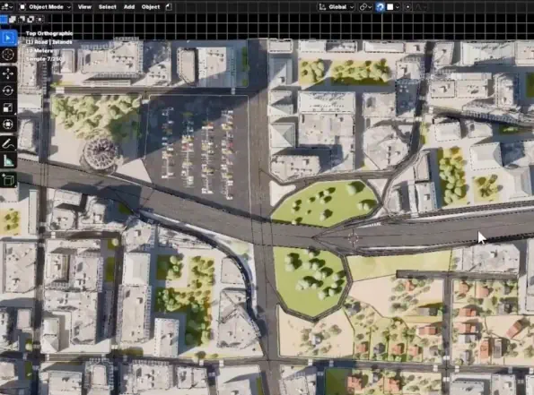Image resolution: width=534 pixels, height=395 pixels.
Task: Select the Annotate pencil tool
Action: pos(8,144)
